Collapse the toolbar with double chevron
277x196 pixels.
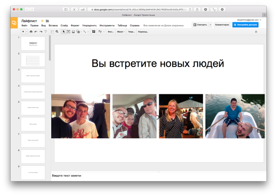(x=256, y=32)
